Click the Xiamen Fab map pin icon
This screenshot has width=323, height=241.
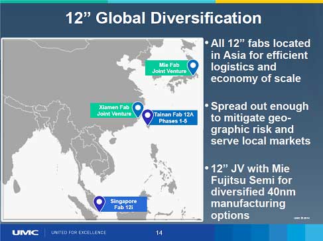(x=138, y=109)
